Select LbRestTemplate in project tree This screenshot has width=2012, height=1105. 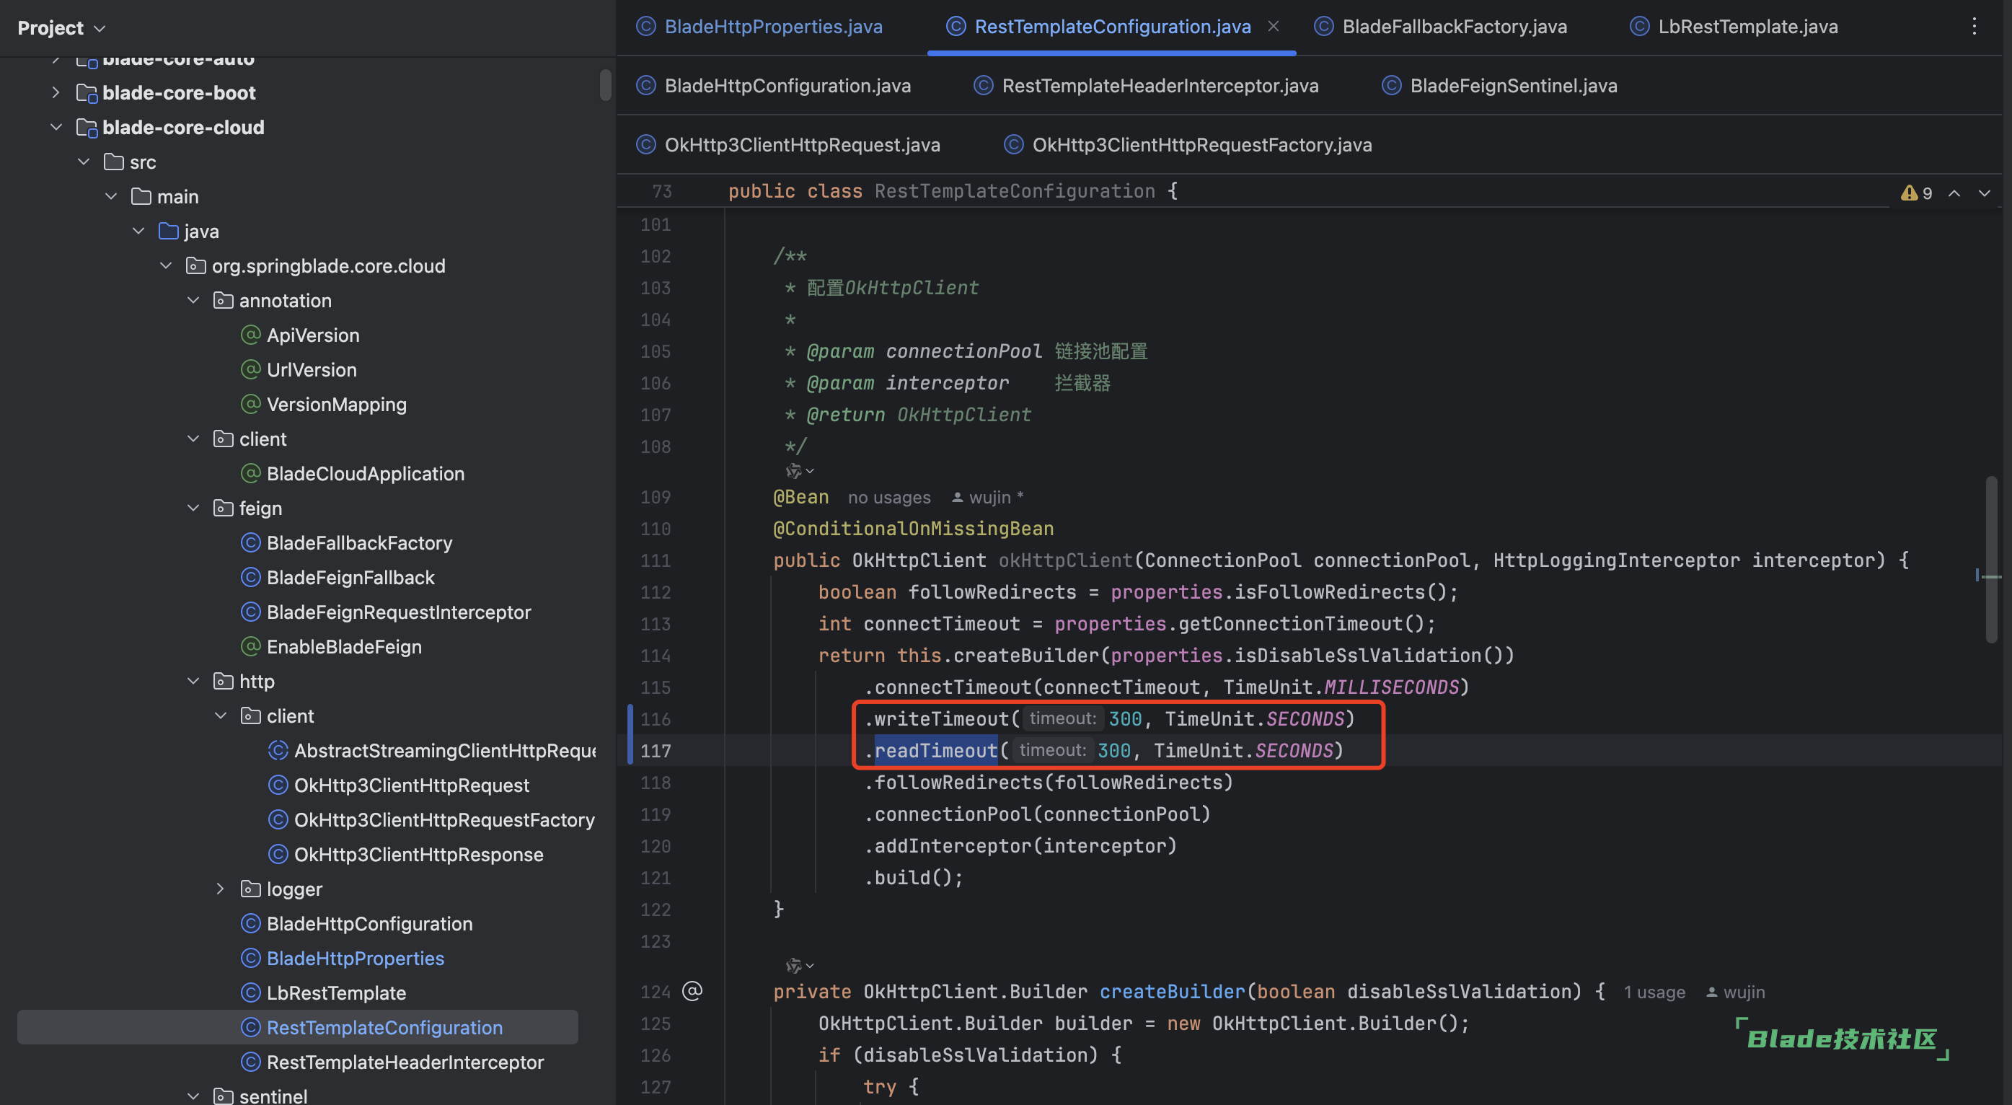[x=324, y=992]
